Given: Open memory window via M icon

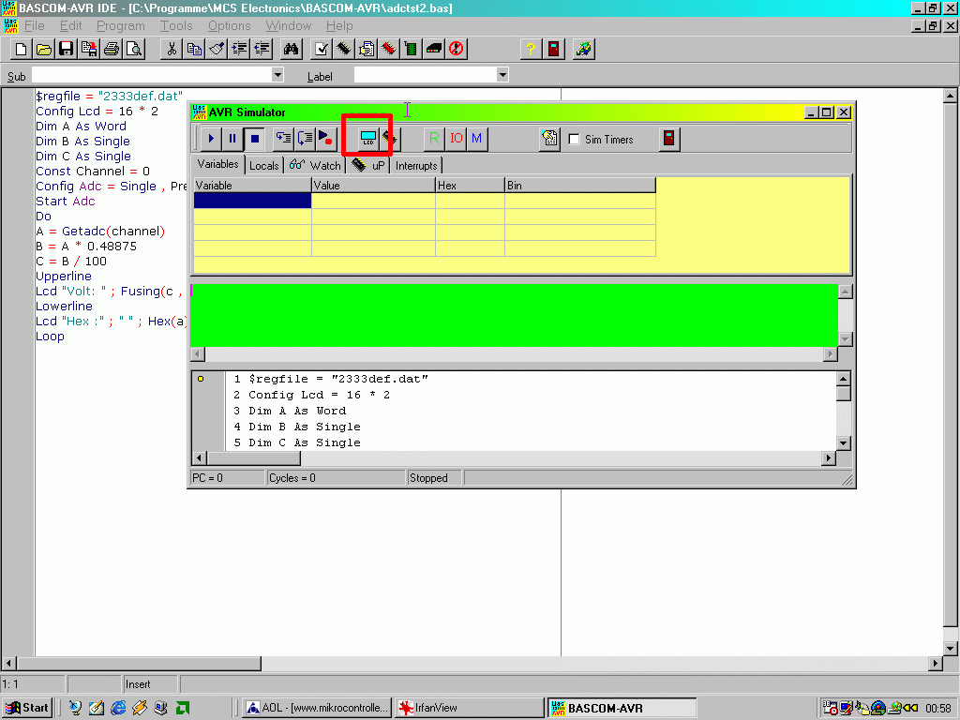Looking at the screenshot, I should pyautogui.click(x=476, y=139).
